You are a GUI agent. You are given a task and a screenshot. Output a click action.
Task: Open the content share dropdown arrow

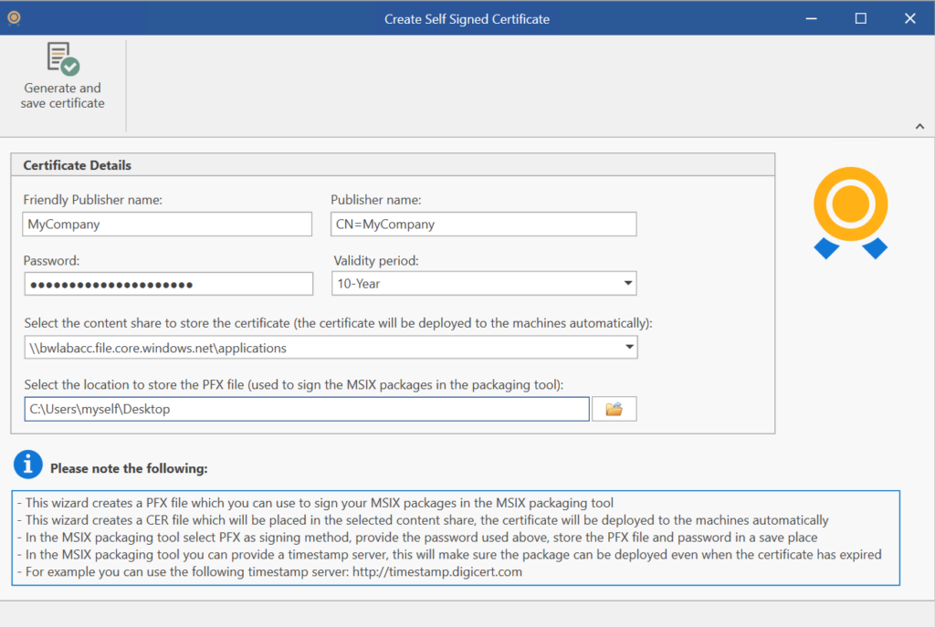tap(628, 348)
